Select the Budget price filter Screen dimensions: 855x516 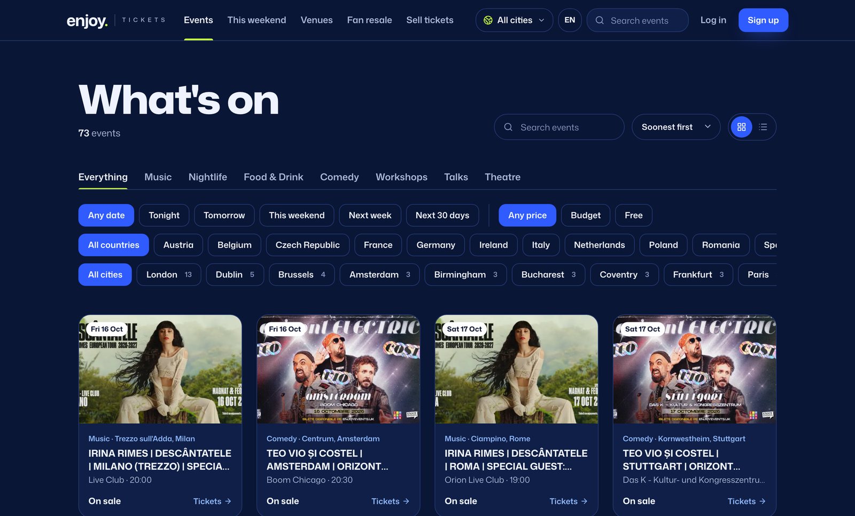(586, 215)
